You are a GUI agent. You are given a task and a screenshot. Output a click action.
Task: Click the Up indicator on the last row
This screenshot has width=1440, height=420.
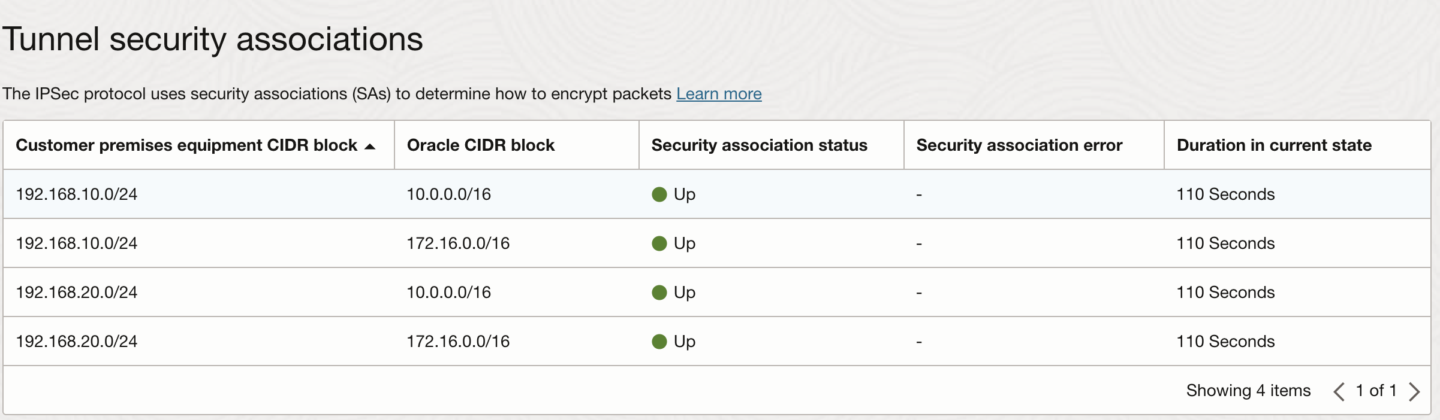click(x=659, y=340)
